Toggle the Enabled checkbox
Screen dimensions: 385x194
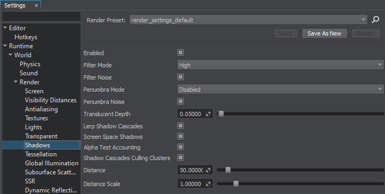coord(181,52)
